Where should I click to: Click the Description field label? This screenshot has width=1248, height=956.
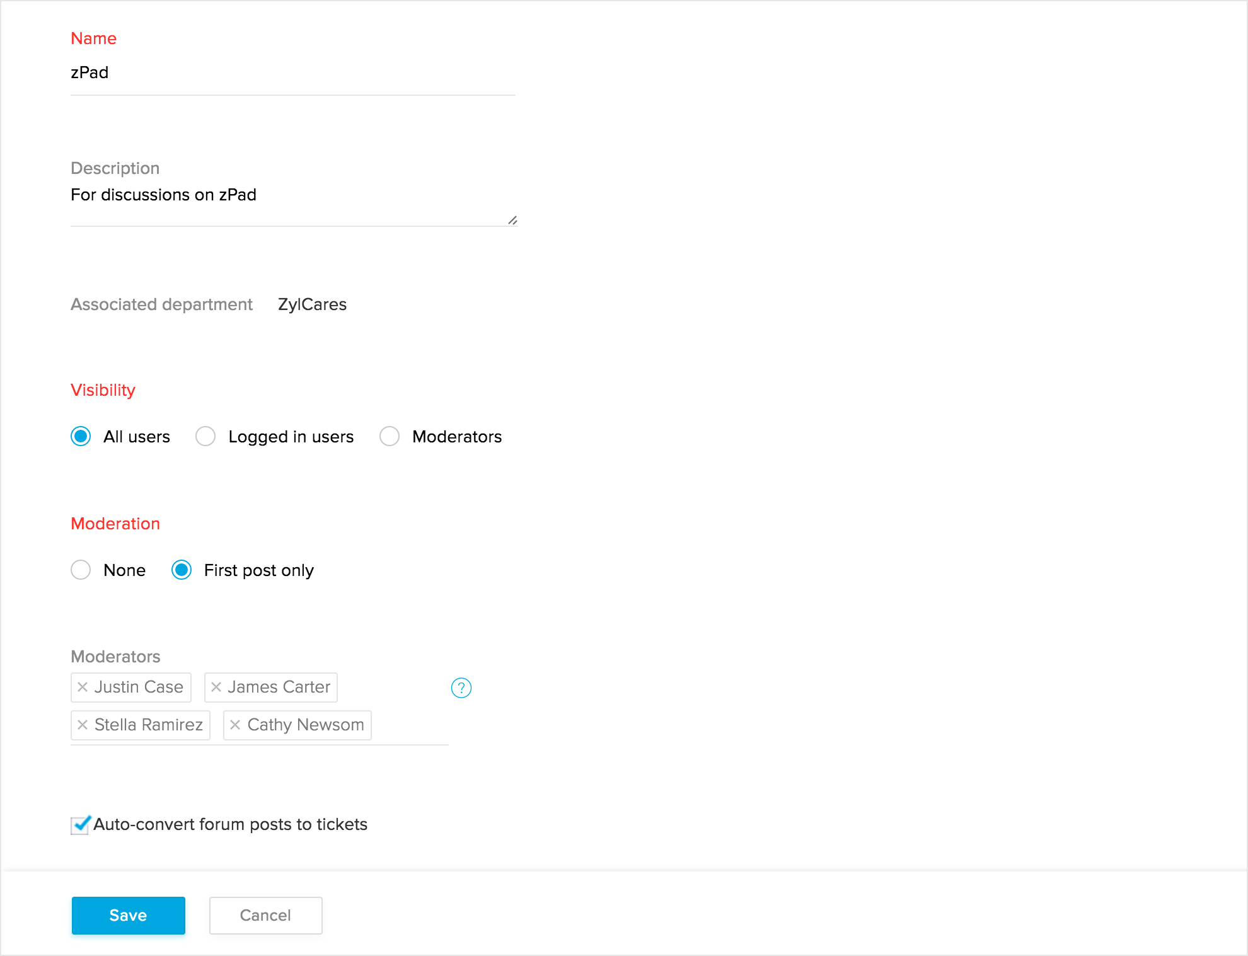tap(115, 168)
